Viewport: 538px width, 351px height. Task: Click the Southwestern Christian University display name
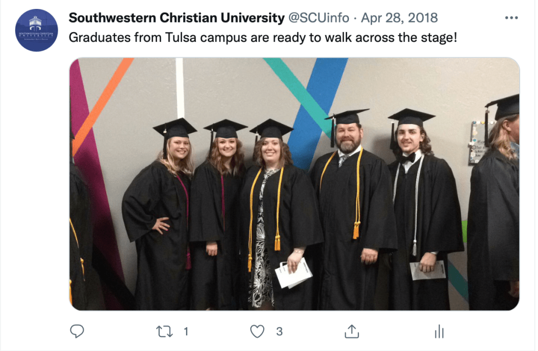[x=177, y=18]
